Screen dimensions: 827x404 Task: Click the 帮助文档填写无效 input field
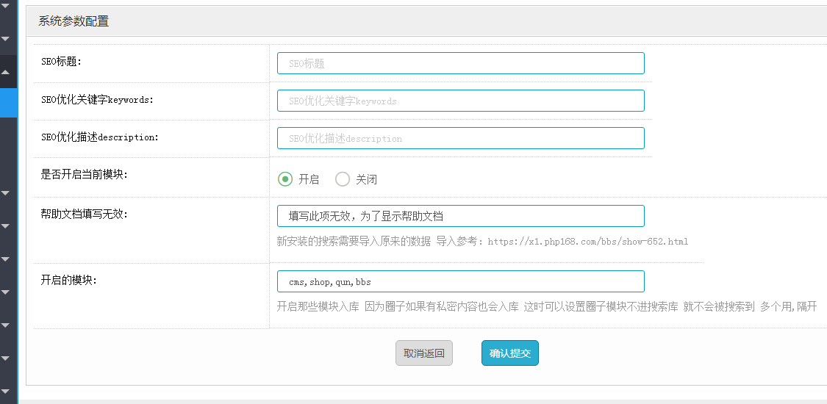coord(460,216)
